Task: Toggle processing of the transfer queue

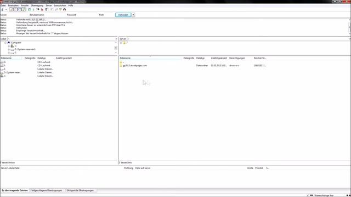Action: [x=33, y=9]
